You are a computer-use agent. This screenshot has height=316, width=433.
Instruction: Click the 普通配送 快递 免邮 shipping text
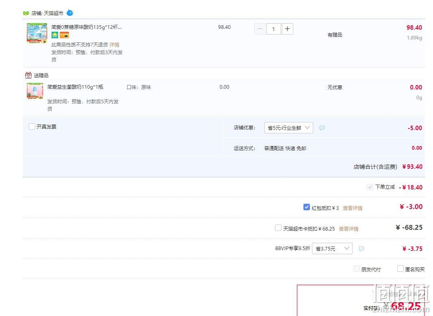pyautogui.click(x=285, y=148)
